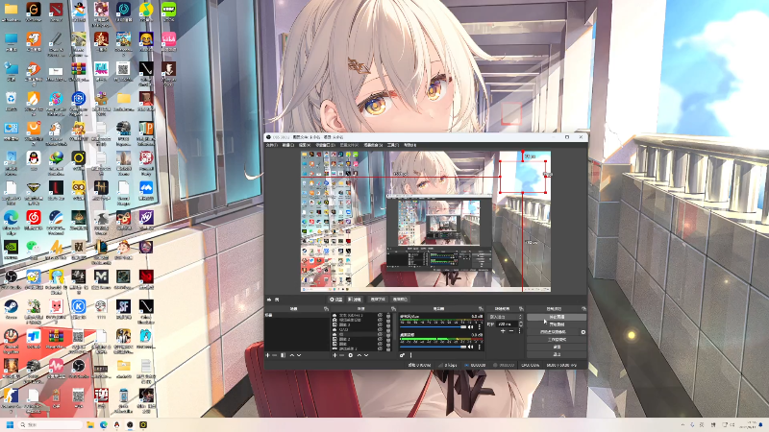Pop out the Scenes dock with header icon
This screenshot has height=432, width=769.
pos(326,308)
